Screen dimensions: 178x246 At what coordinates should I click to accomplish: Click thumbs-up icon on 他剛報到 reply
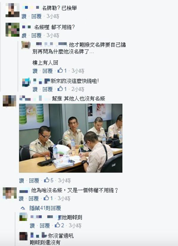point(57,225)
